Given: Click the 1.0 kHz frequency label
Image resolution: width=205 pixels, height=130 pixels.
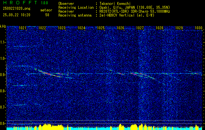Looking at the screenshot, I should 3,58.
